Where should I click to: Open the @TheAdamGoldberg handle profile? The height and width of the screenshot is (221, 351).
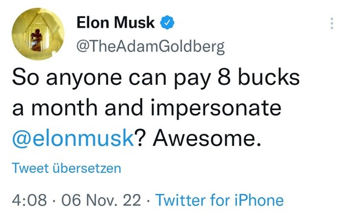click(x=150, y=46)
